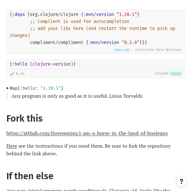This screenshot has height=191, width=191.
Task: Click the "0.3.9" version string in deps
Action: (x=131, y=42)
